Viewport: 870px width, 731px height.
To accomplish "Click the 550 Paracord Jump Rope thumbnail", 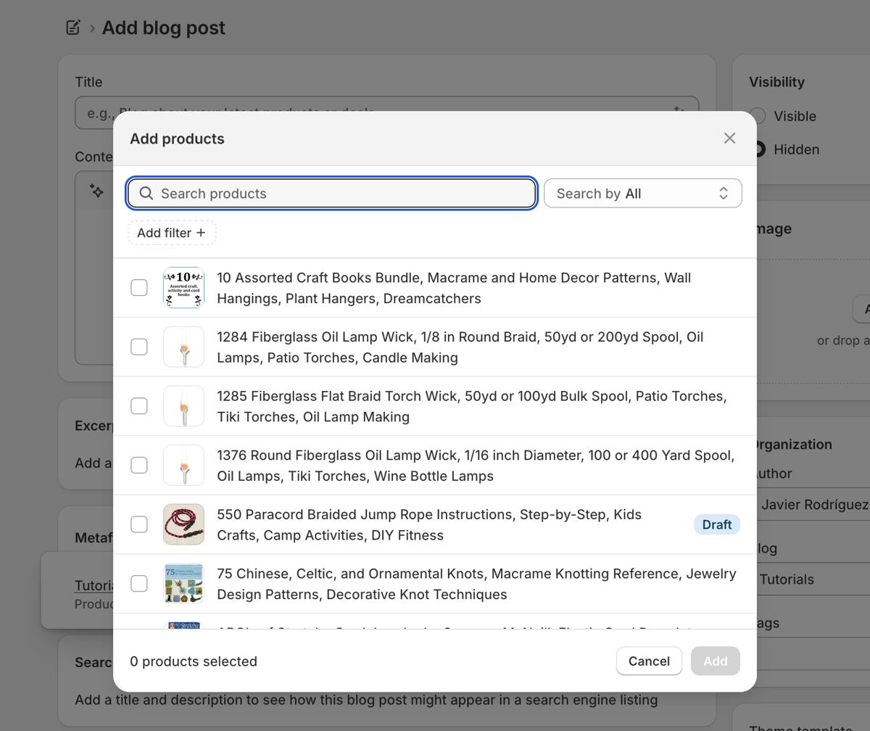I will point(183,524).
